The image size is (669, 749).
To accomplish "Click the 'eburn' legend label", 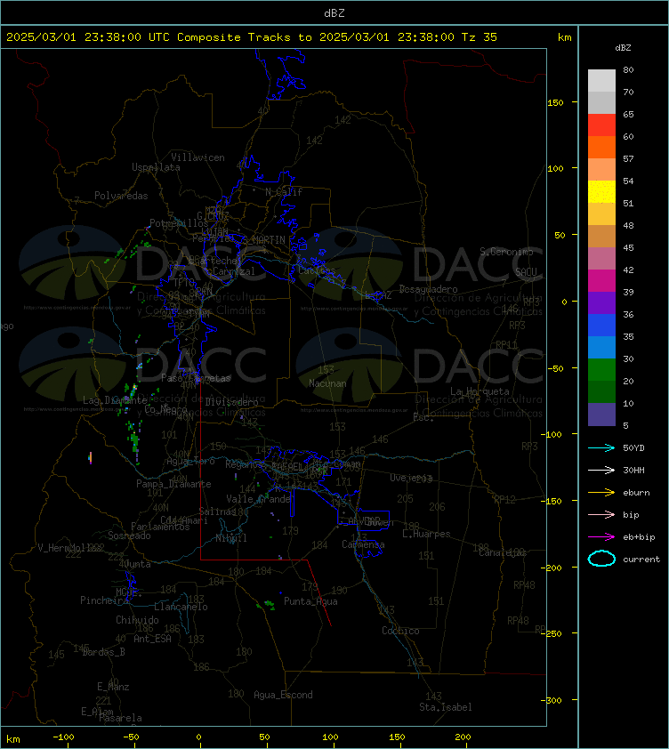I will click(x=636, y=493).
